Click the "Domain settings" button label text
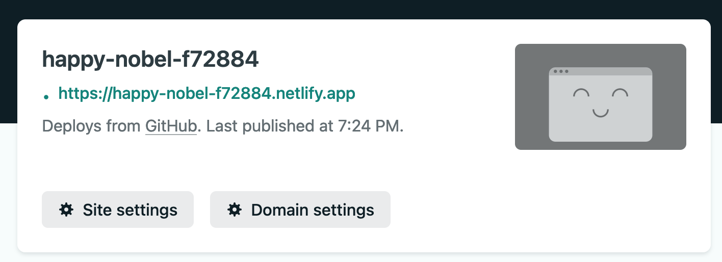Screen dimensions: 722x262 tap(313, 209)
